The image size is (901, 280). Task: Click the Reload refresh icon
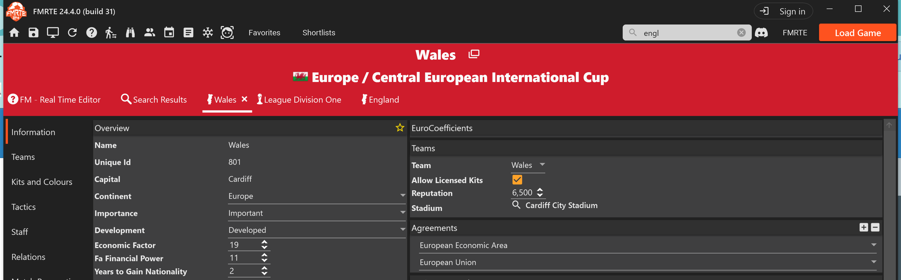(72, 33)
